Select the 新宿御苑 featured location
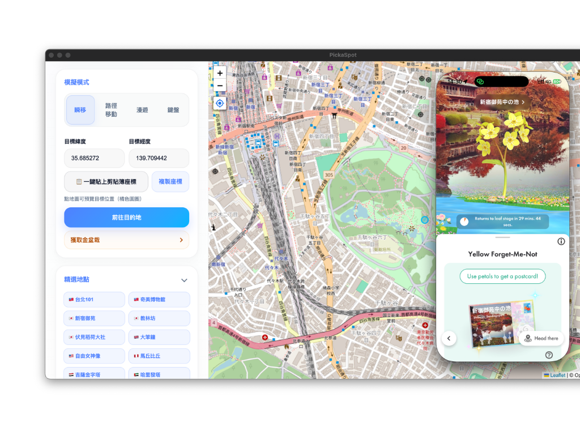The image size is (580, 435). point(95,318)
